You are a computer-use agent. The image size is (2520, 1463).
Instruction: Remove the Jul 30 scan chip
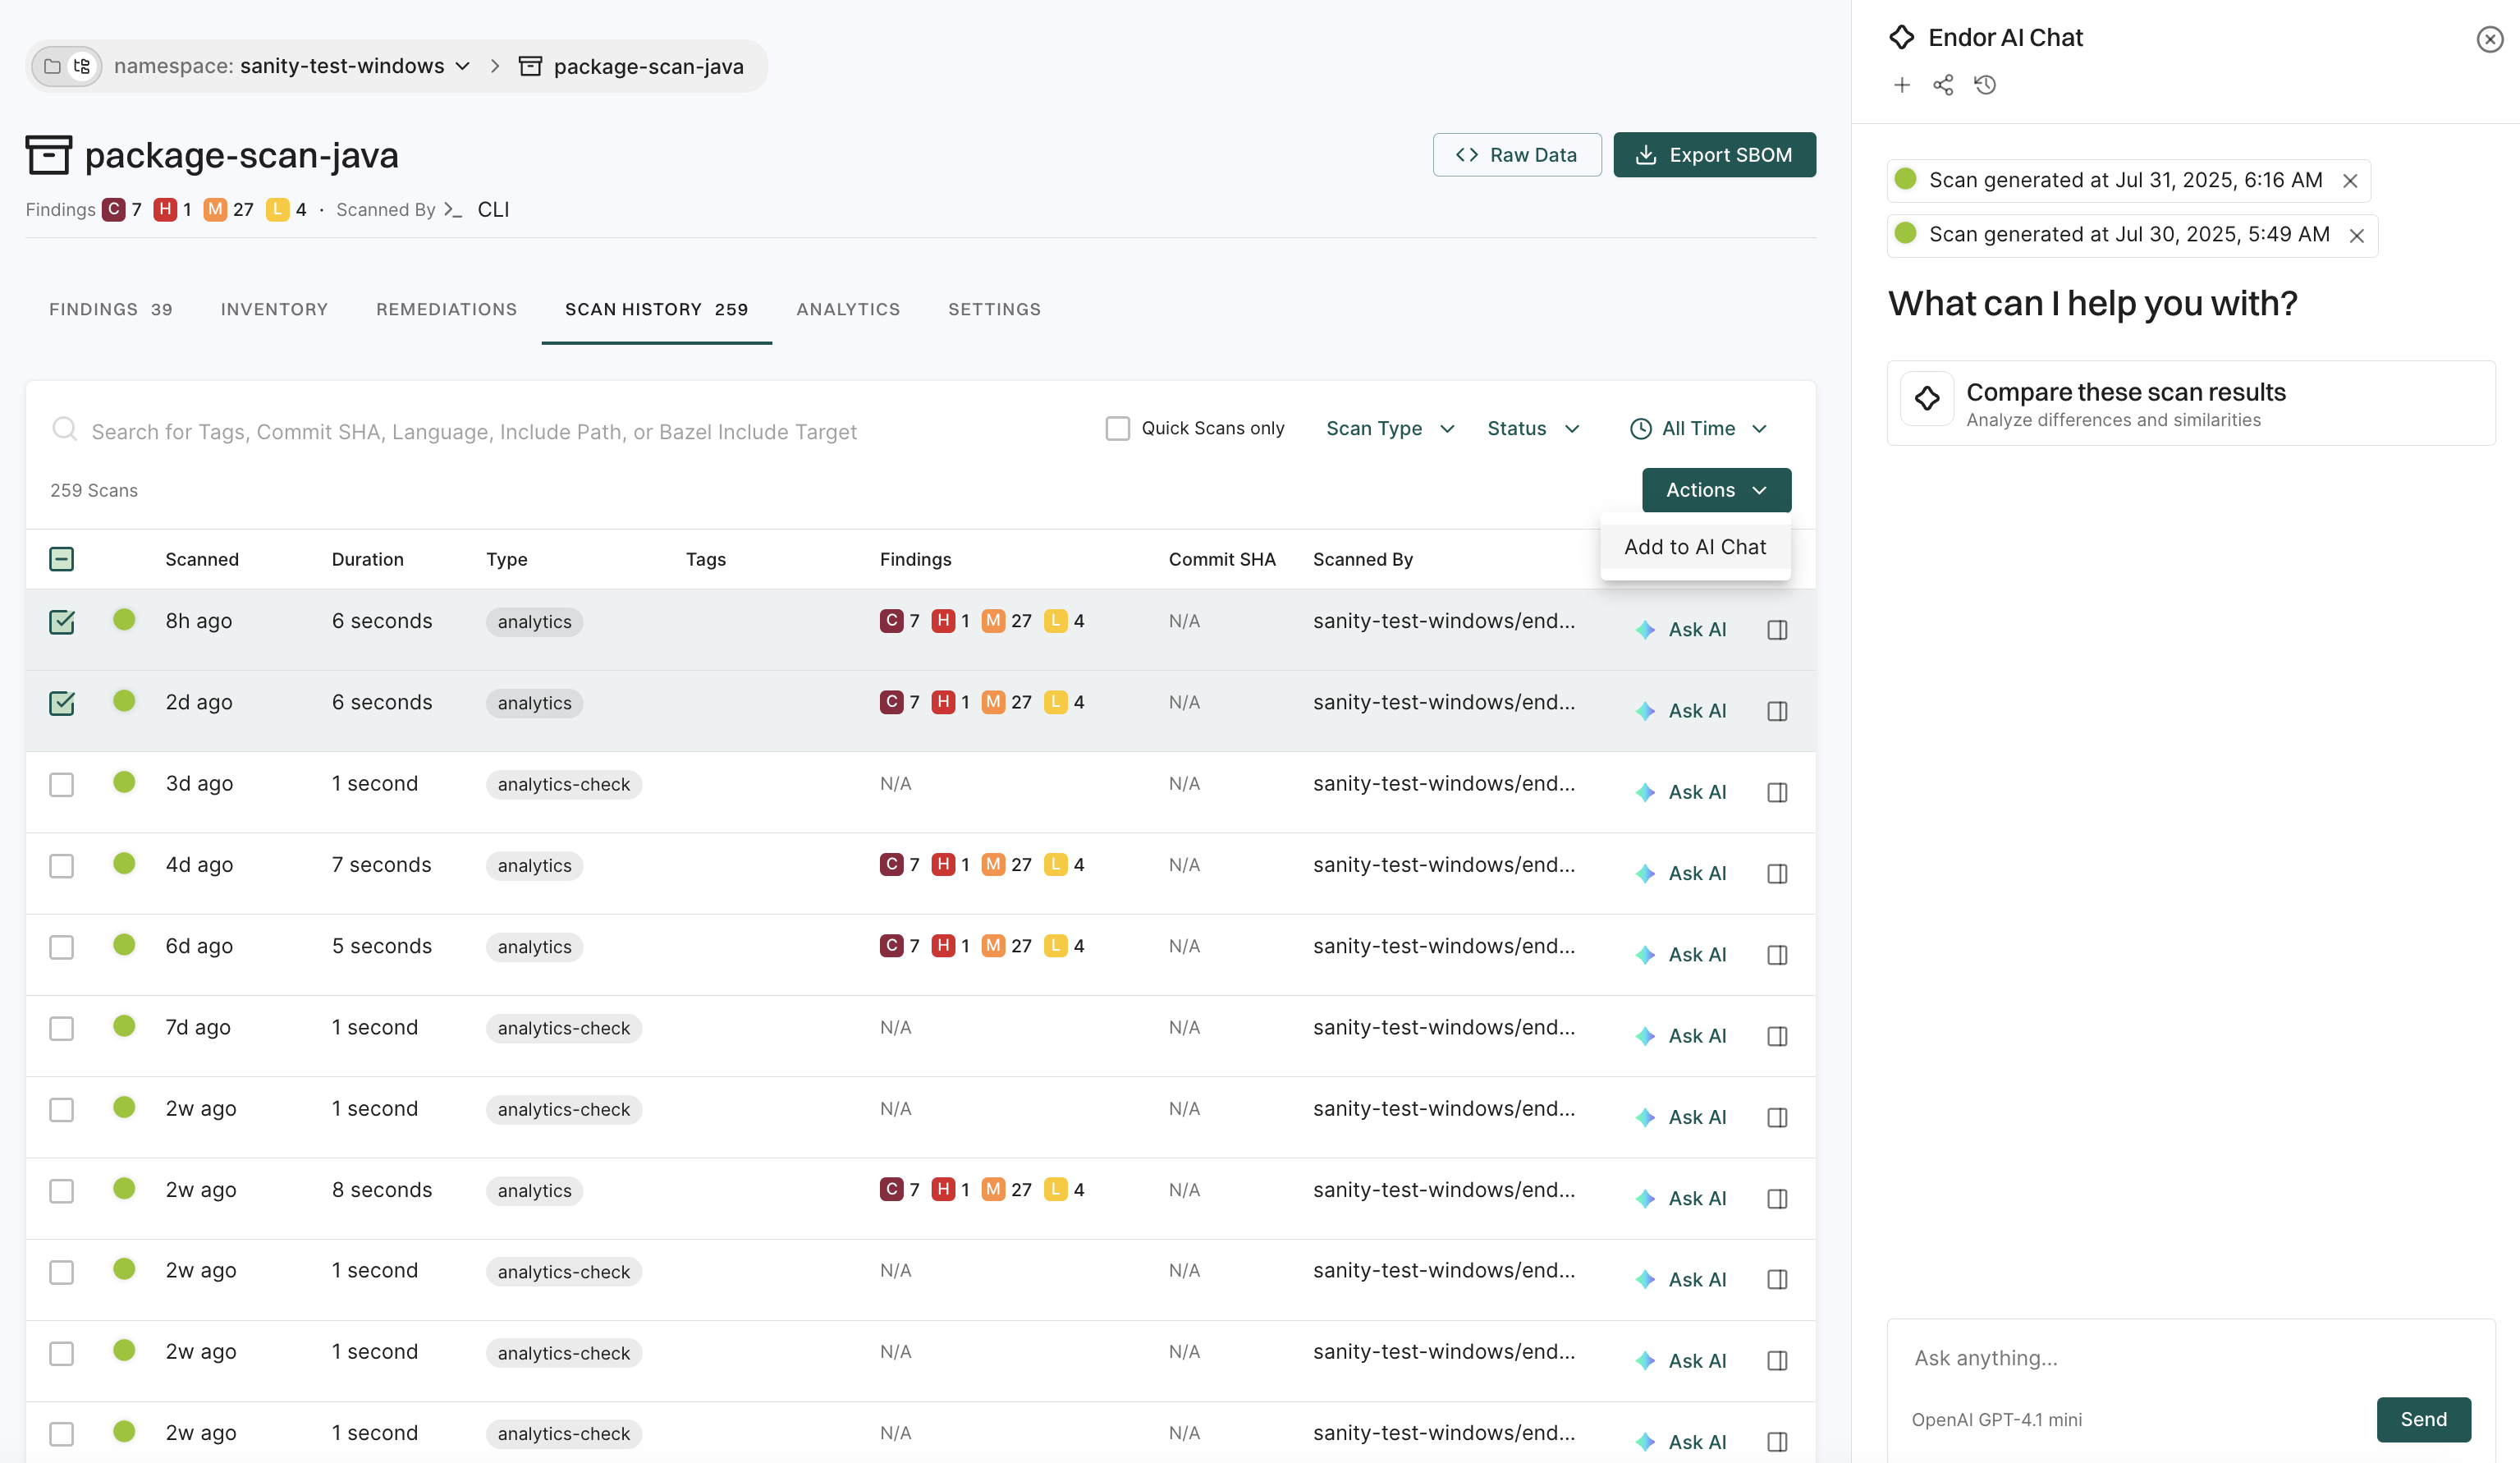[2356, 236]
